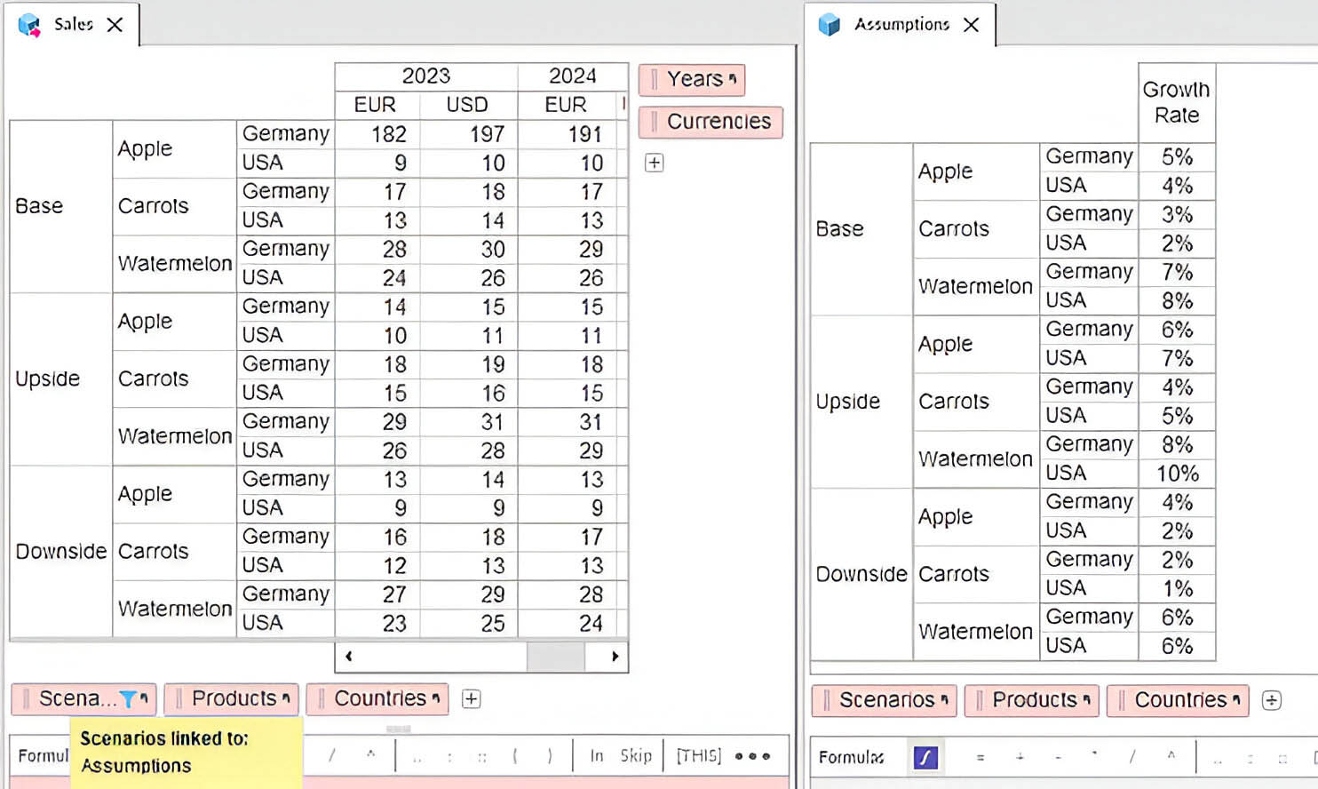Image resolution: width=1318 pixels, height=789 pixels.
Task: Switch to the Assumptions tab
Action: [901, 25]
